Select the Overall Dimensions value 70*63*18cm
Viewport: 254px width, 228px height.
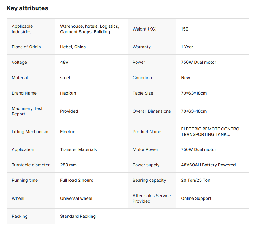(x=194, y=111)
